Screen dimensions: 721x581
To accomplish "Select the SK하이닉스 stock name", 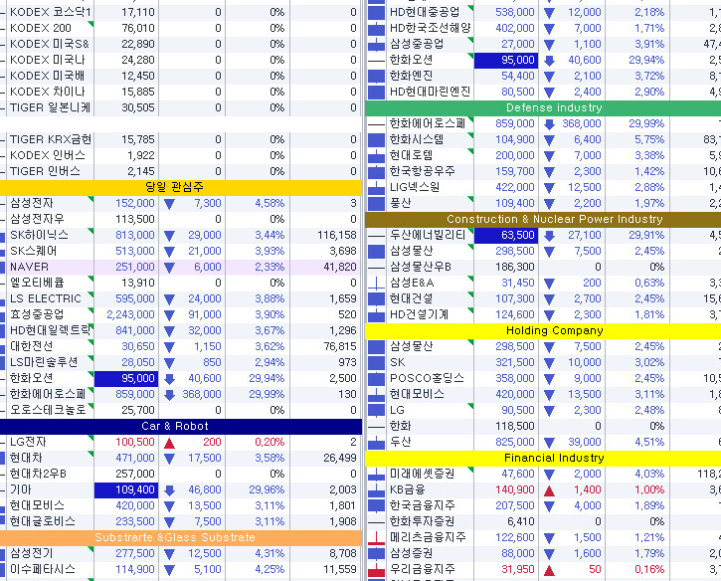I will (x=39, y=235).
